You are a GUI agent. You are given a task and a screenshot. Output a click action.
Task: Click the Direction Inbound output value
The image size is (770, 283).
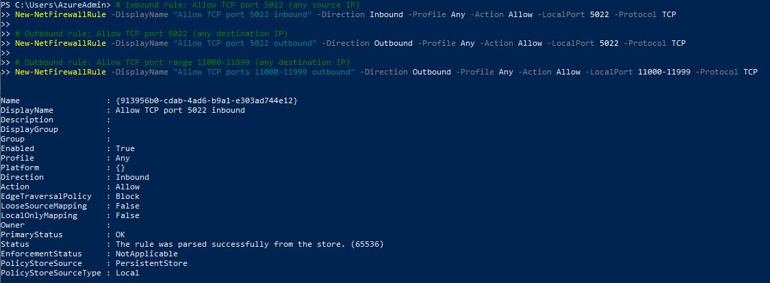tap(132, 177)
